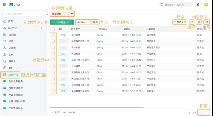Expand the 流程中心 submenu arrow

(x=42, y=28)
